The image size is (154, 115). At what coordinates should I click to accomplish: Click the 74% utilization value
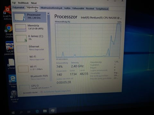59,67
